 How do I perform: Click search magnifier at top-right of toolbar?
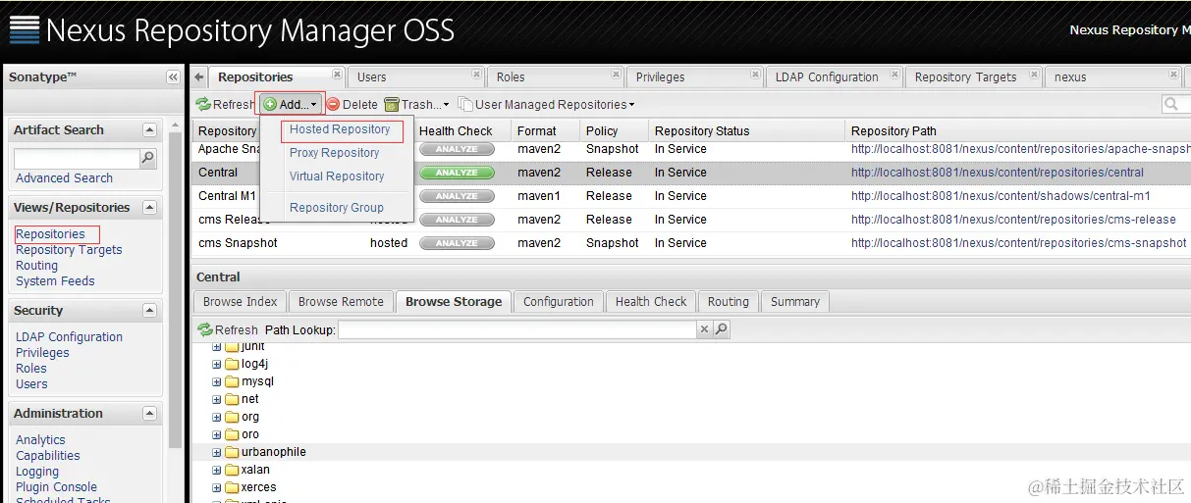coord(1172,104)
